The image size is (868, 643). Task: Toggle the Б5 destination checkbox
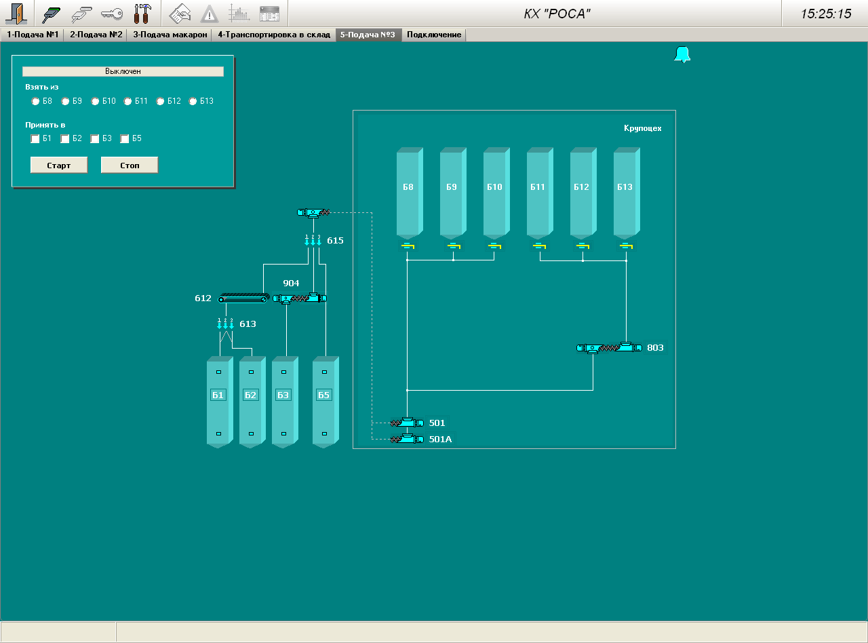point(125,139)
